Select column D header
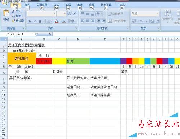Image resolution: width=180 pixels, height=139 pixels. [78, 39]
